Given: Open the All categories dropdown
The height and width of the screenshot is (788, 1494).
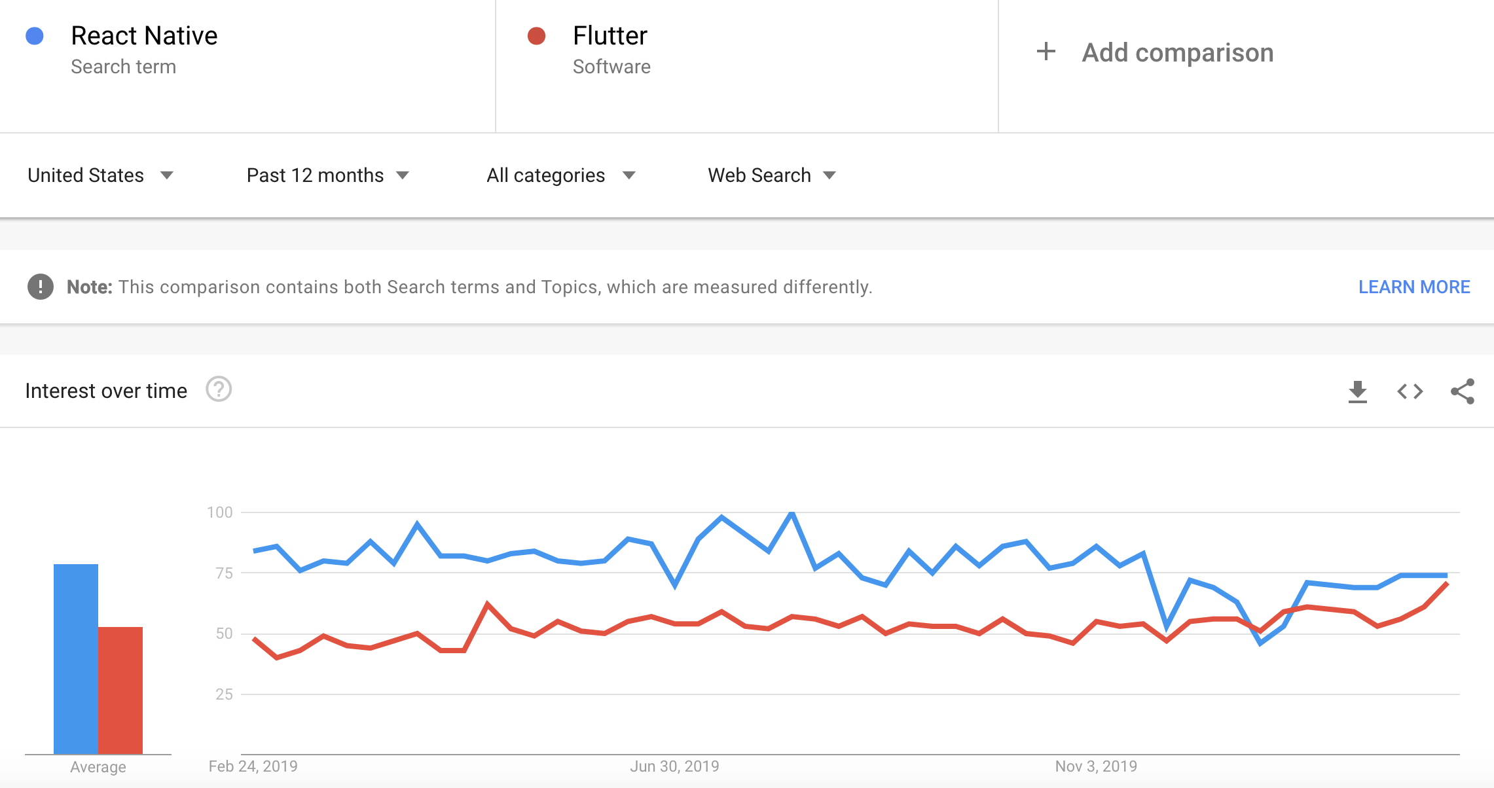Looking at the screenshot, I should (x=561, y=175).
